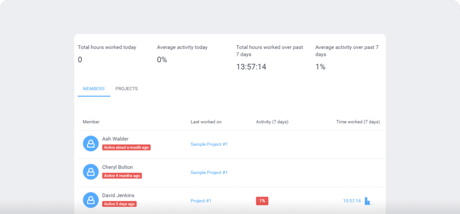Click David Jenkins' avatar icon
This screenshot has height=214, width=460.
[91, 200]
